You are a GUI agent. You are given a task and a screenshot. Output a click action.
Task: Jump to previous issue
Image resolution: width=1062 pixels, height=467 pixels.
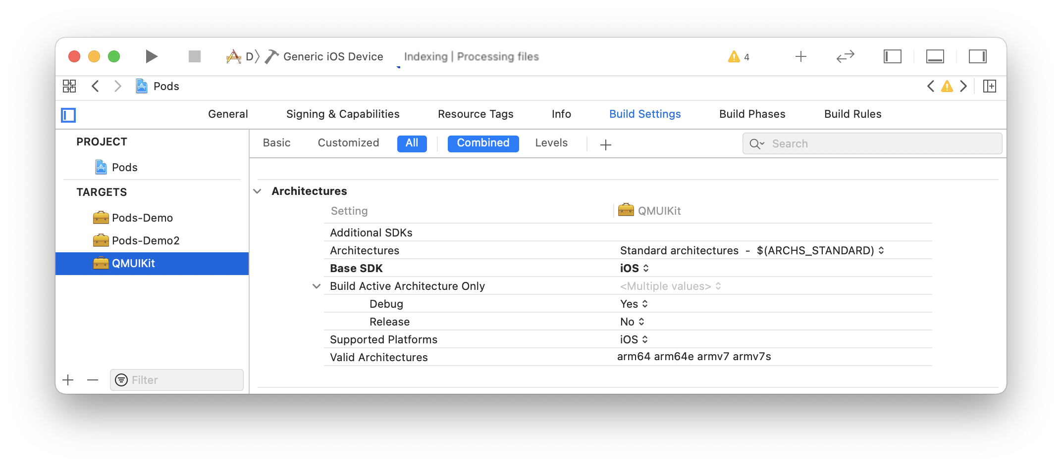coord(931,86)
